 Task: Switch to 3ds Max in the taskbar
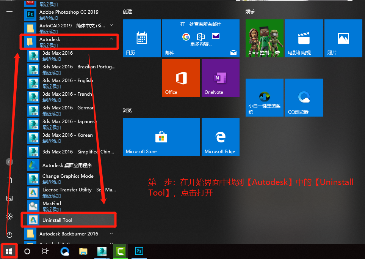[102, 251]
